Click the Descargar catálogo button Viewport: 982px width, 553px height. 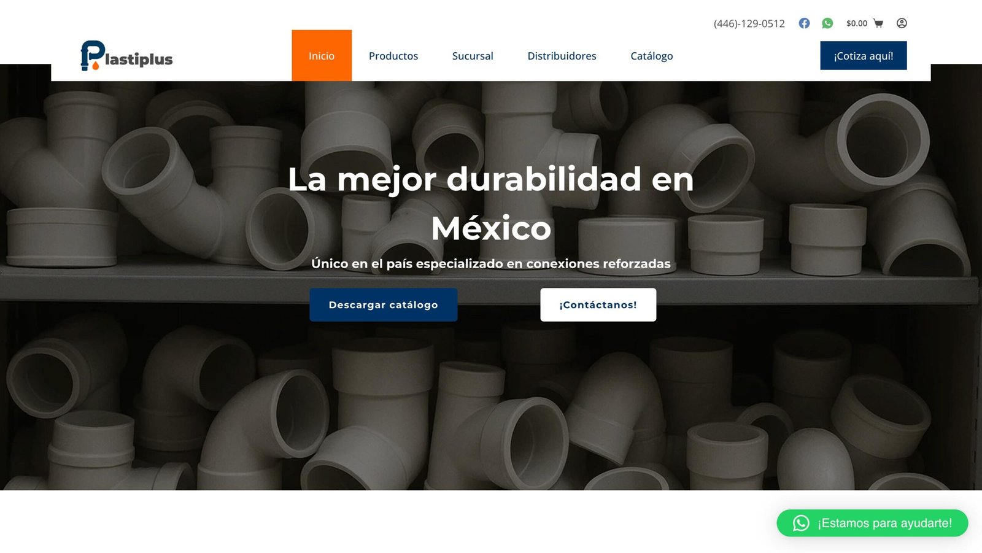(383, 305)
